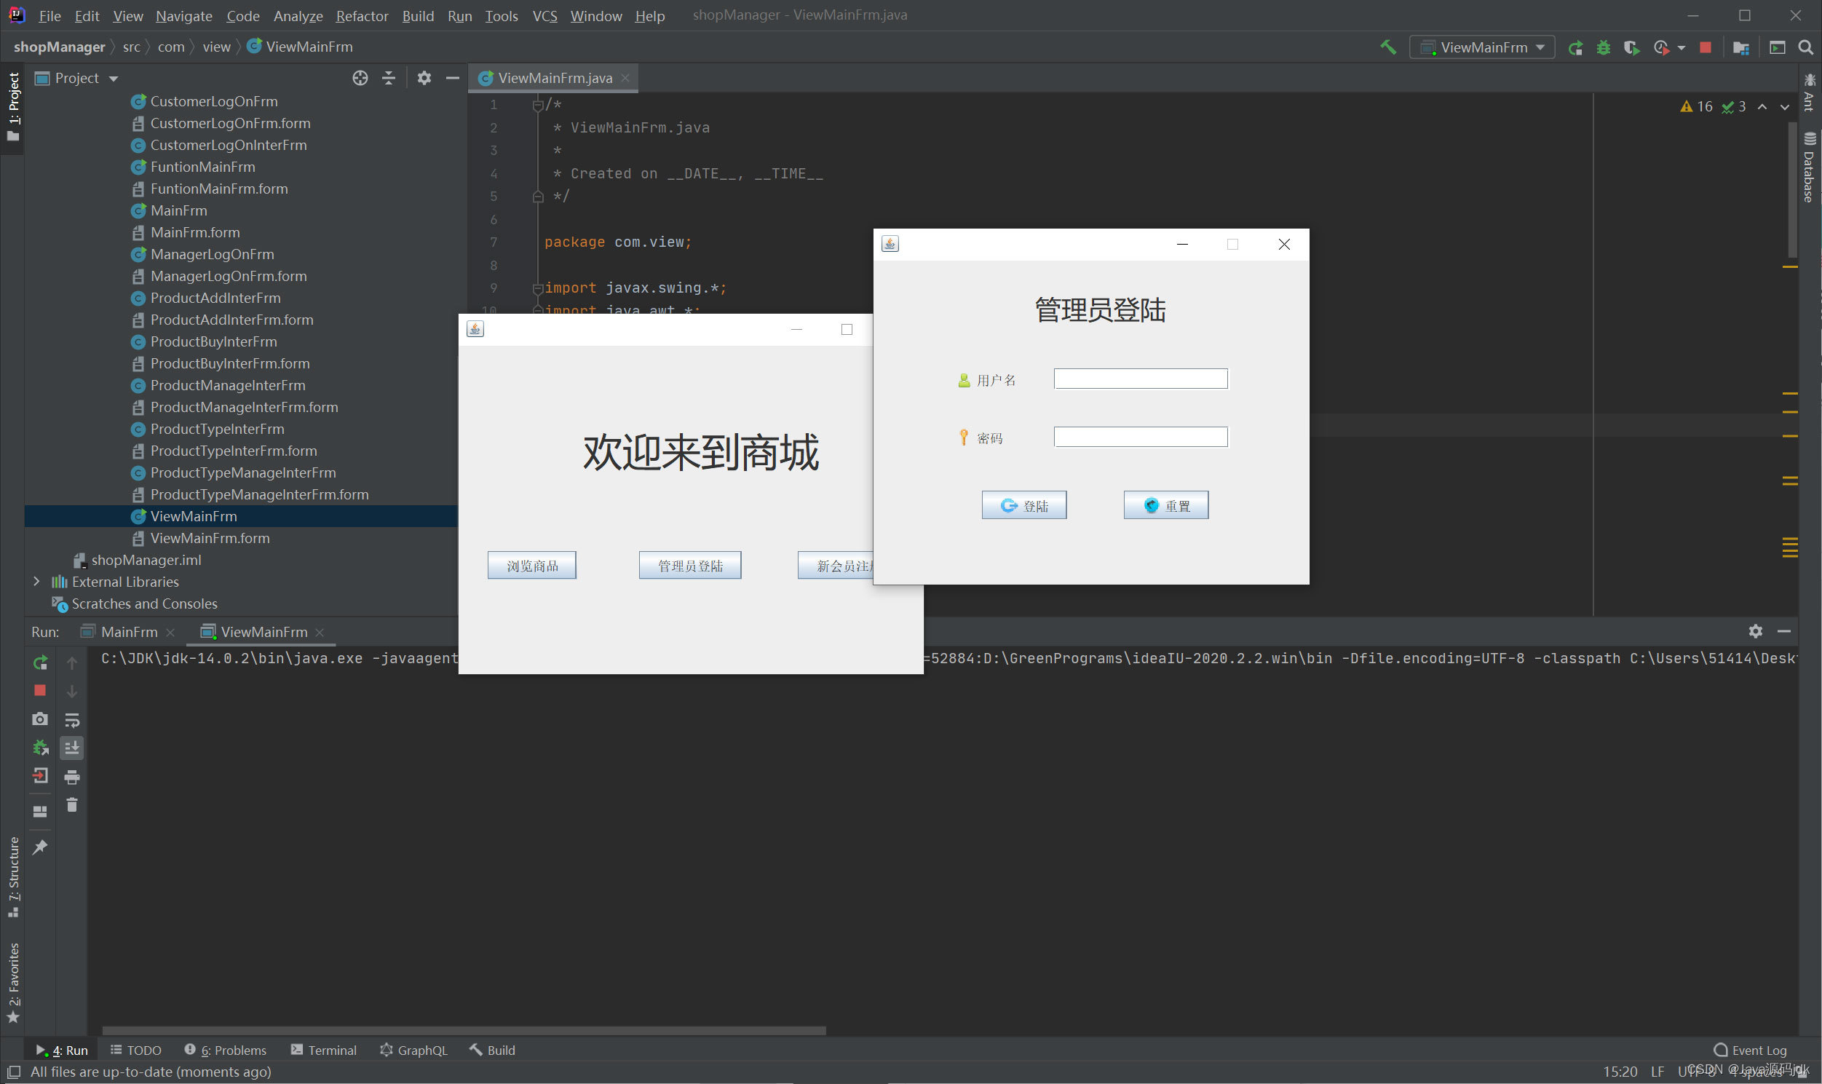Click the 用户名 username field

[x=1141, y=379]
